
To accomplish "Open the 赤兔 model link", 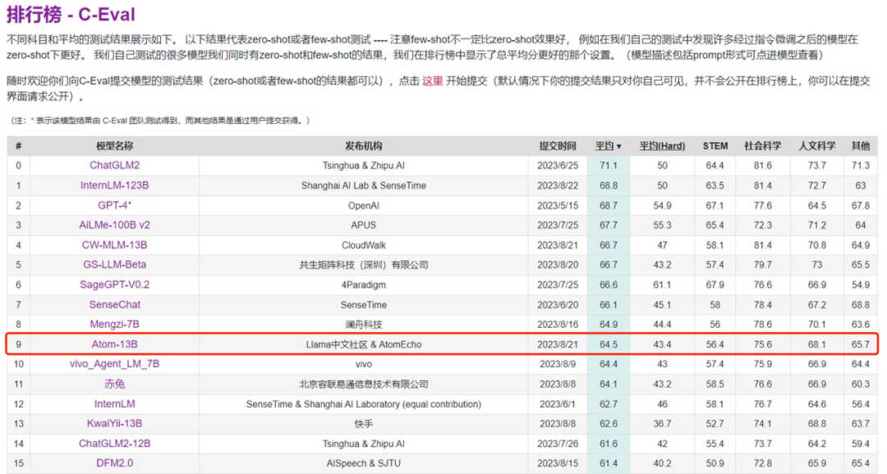I will click(114, 384).
